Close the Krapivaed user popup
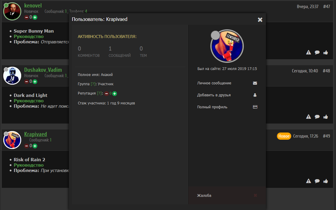 point(260,19)
